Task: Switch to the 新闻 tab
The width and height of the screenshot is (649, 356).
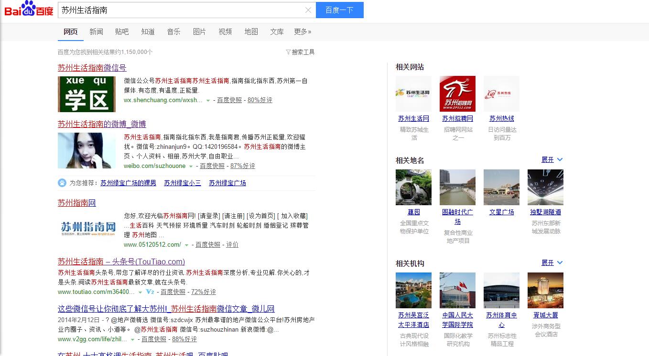Action: (x=96, y=31)
